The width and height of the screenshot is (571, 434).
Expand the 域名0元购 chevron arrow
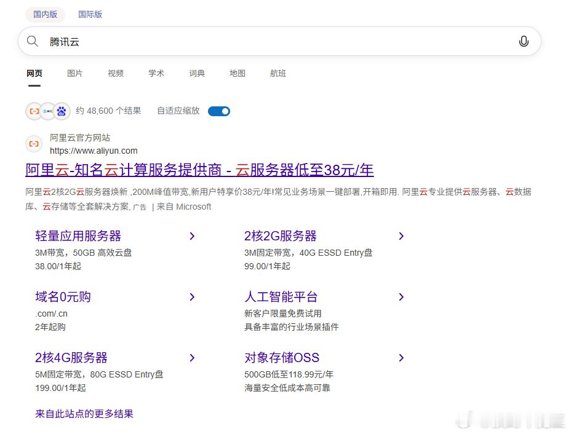192,297
